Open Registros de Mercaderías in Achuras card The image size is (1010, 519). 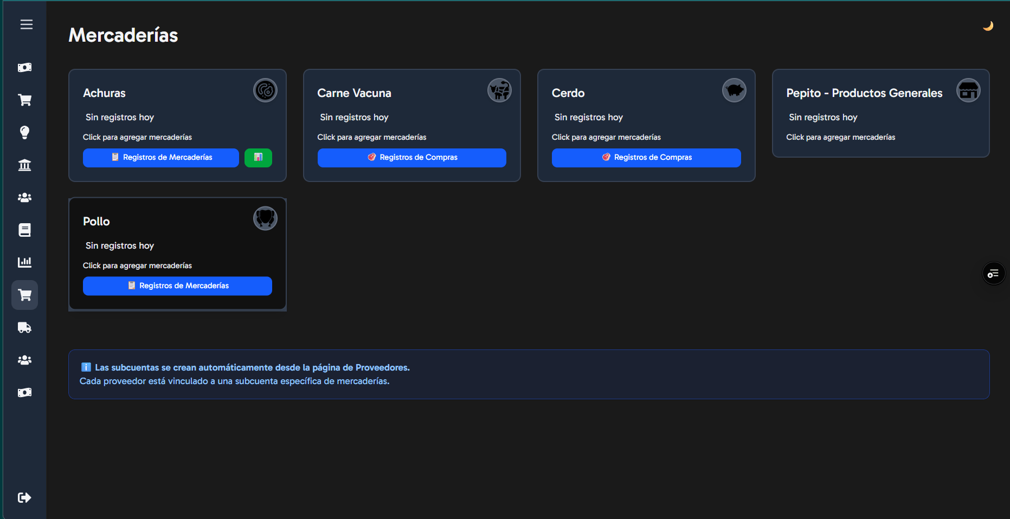click(x=161, y=158)
